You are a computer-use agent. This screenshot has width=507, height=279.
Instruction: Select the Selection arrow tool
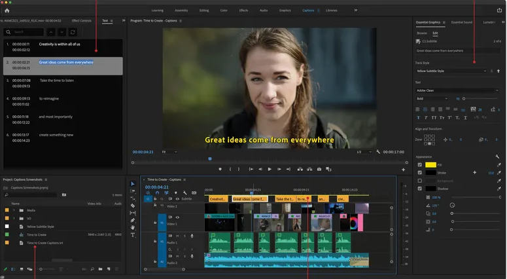click(133, 184)
